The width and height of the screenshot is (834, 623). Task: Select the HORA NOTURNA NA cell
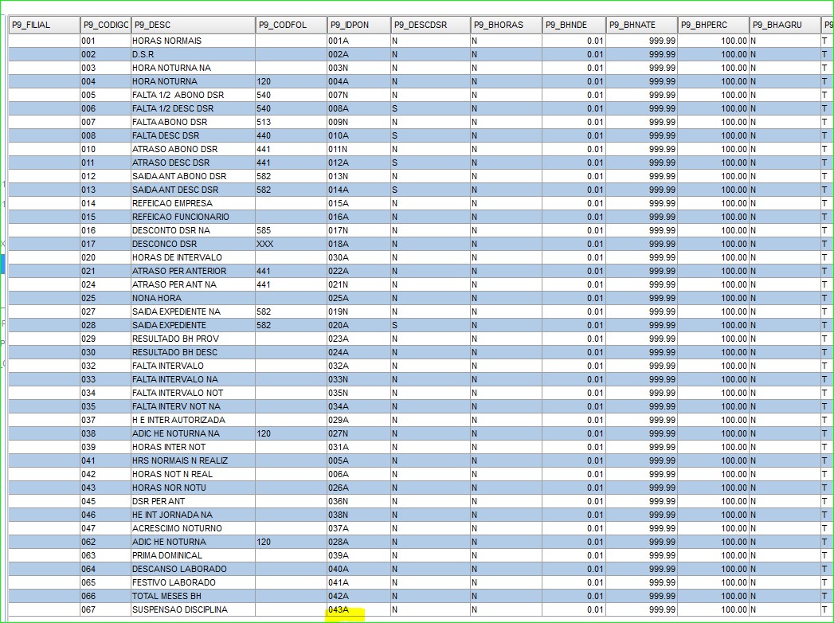tap(193, 68)
